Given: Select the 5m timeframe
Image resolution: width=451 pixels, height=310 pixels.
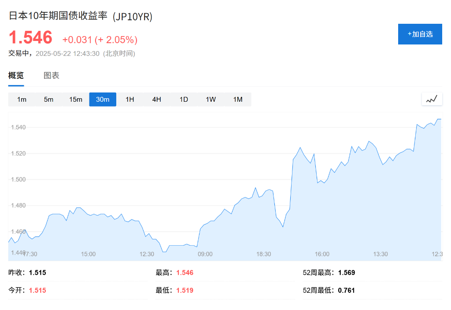Looking at the screenshot, I should 48,100.
